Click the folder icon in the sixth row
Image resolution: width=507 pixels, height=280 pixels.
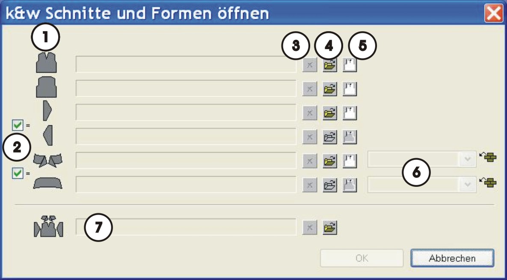pos(329,185)
